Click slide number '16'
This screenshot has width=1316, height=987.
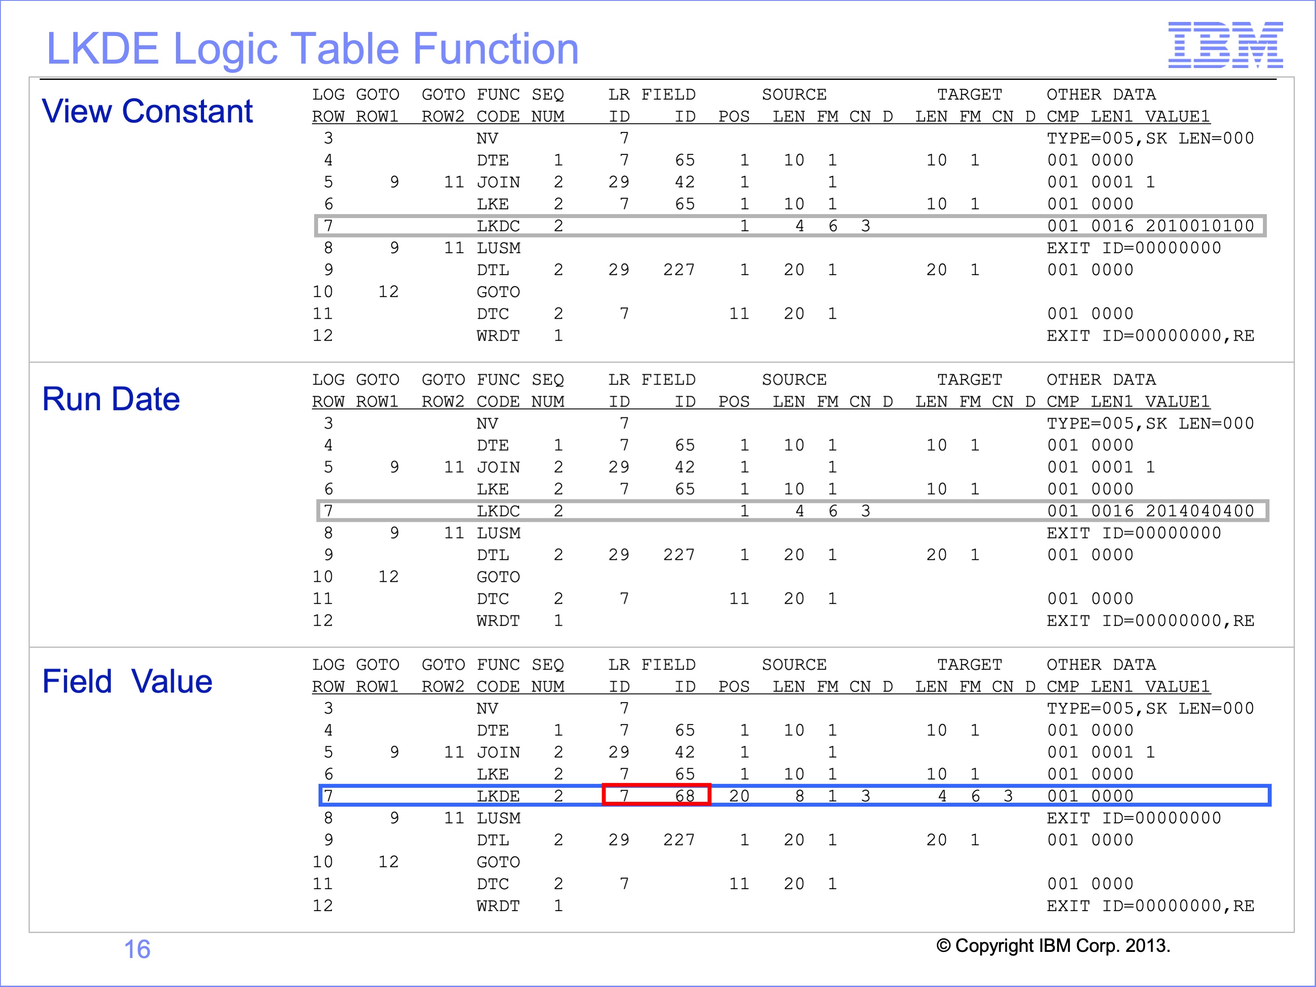137,949
